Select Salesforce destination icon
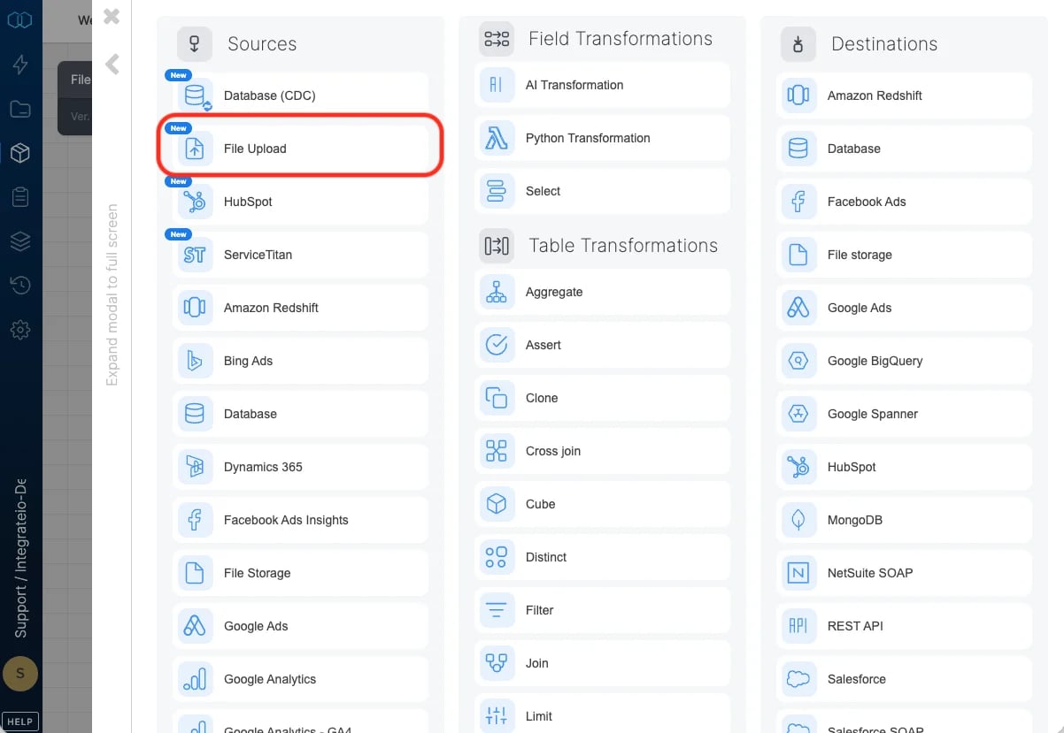This screenshot has height=733, width=1064. tap(798, 679)
